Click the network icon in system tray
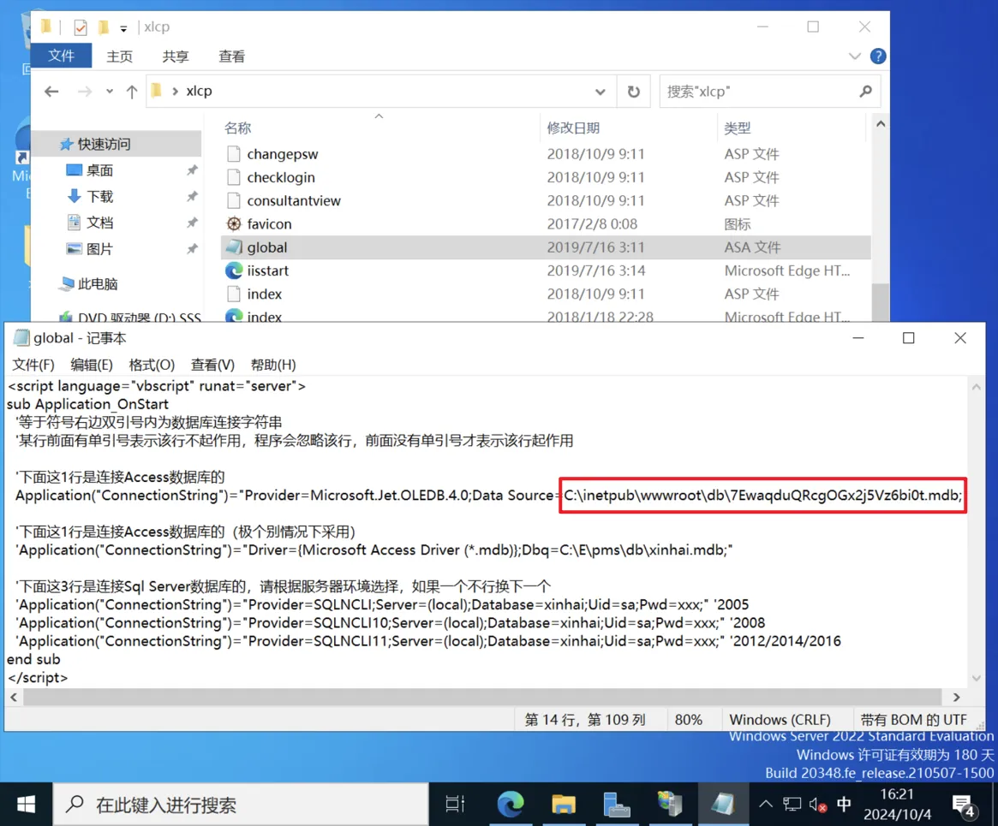This screenshot has height=826, width=998. click(x=792, y=805)
